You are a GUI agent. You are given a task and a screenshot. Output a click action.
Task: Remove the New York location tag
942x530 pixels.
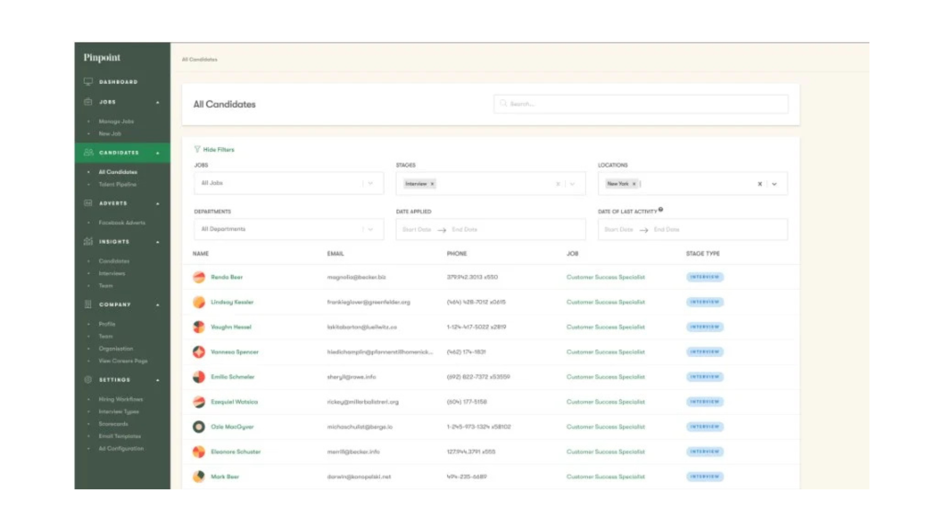634,184
